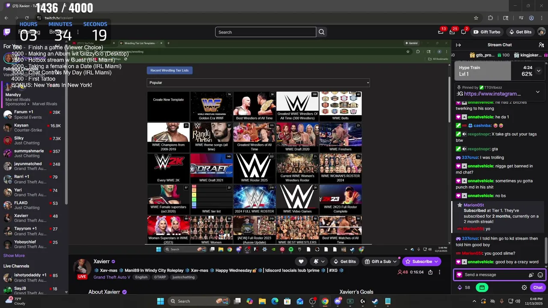
Task: Collapse the Stream Chat panel
Action: coord(458,45)
